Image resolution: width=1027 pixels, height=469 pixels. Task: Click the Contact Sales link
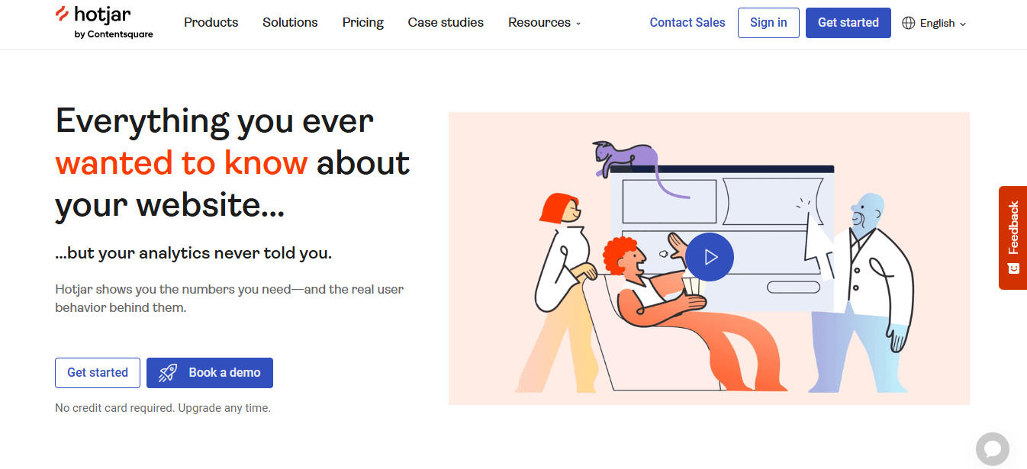687,23
